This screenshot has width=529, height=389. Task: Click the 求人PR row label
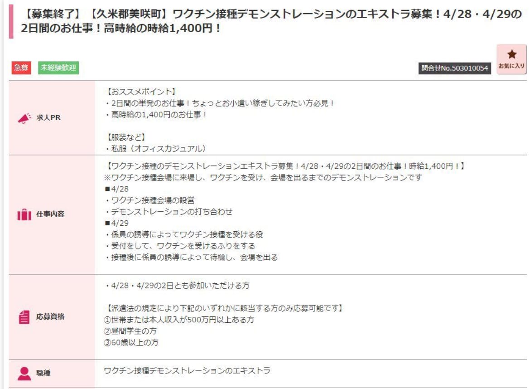[48, 118]
